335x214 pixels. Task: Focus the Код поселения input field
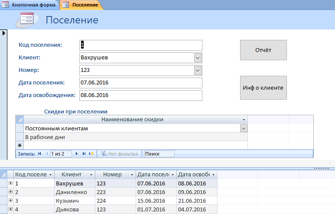tap(140, 45)
